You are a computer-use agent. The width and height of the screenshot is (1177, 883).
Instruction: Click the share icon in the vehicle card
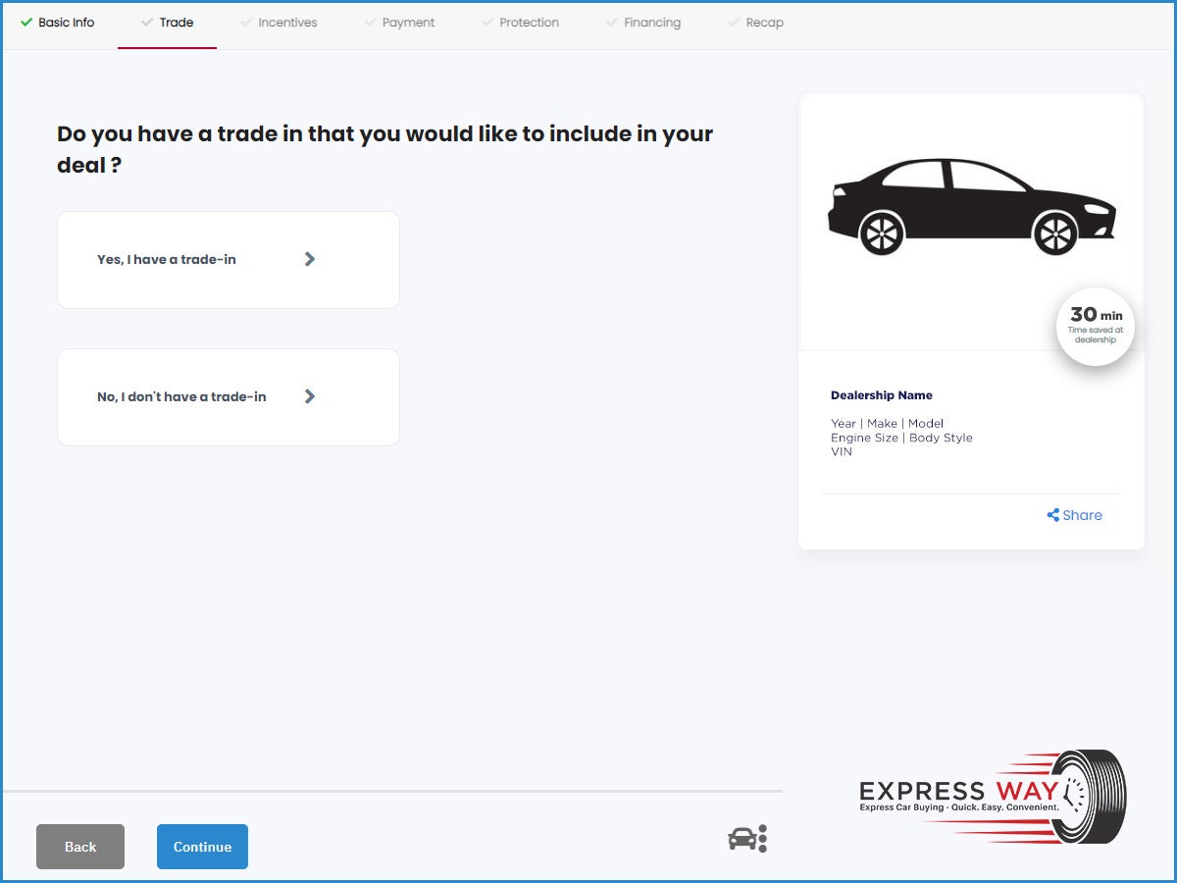click(x=1052, y=515)
